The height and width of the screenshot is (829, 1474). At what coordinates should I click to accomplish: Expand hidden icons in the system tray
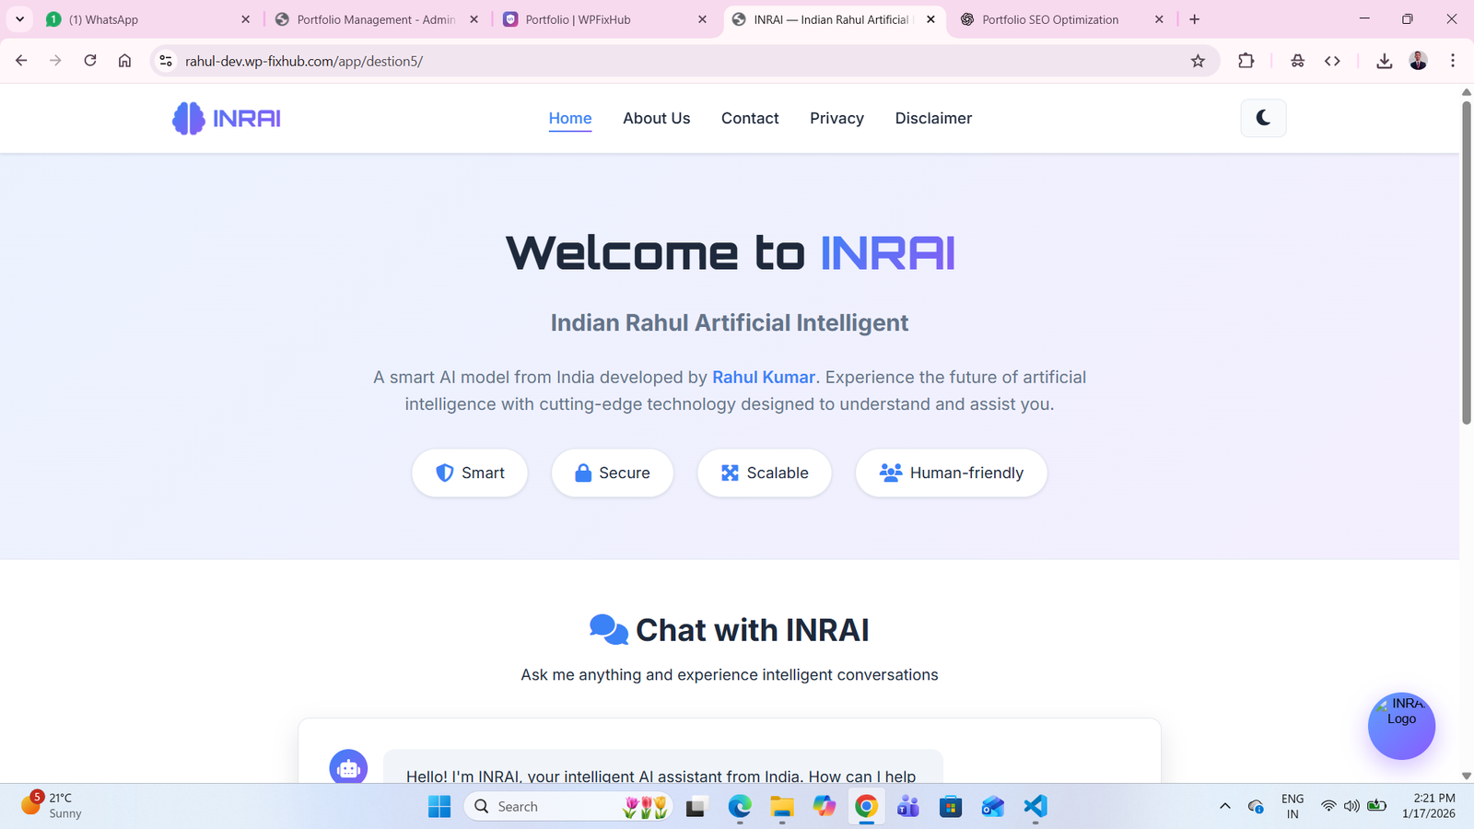[1225, 805]
